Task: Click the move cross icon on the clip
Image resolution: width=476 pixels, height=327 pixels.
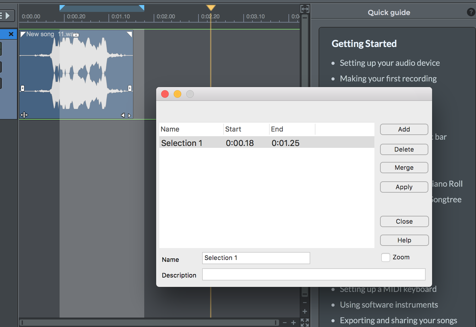Action: pyautogui.click(x=24, y=115)
